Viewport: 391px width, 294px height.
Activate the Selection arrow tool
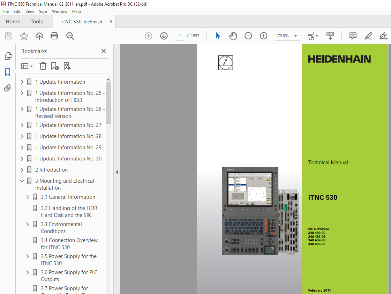[218, 36]
